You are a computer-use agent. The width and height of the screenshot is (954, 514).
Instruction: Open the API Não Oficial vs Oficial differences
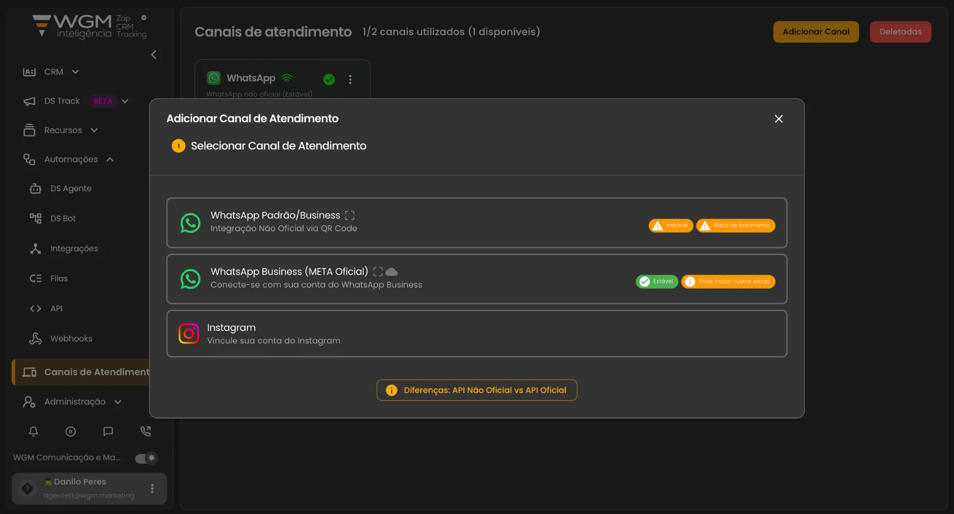tap(476, 390)
